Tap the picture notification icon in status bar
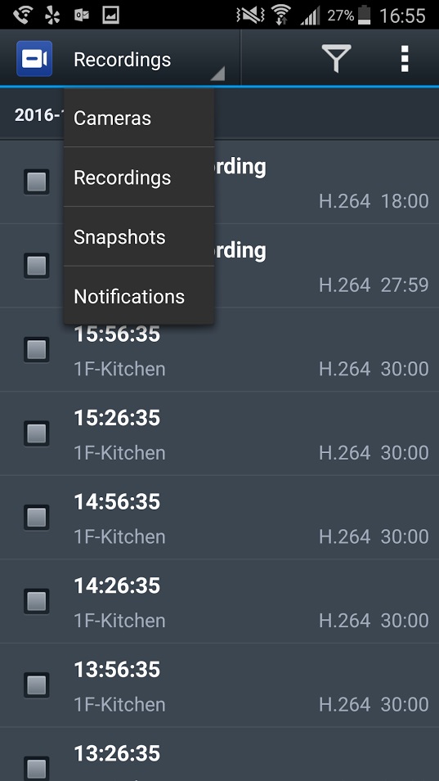 coord(110,15)
